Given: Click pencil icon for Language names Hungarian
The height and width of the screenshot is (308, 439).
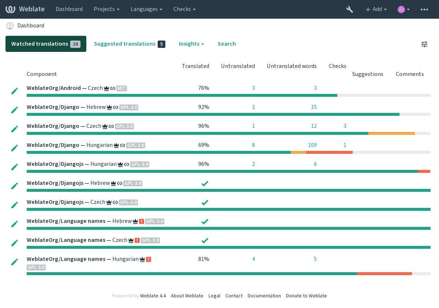Looking at the screenshot, I should (x=15, y=262).
